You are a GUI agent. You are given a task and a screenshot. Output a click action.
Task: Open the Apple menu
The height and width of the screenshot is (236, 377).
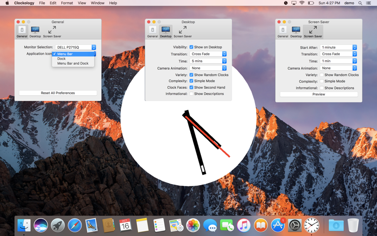click(7, 3)
